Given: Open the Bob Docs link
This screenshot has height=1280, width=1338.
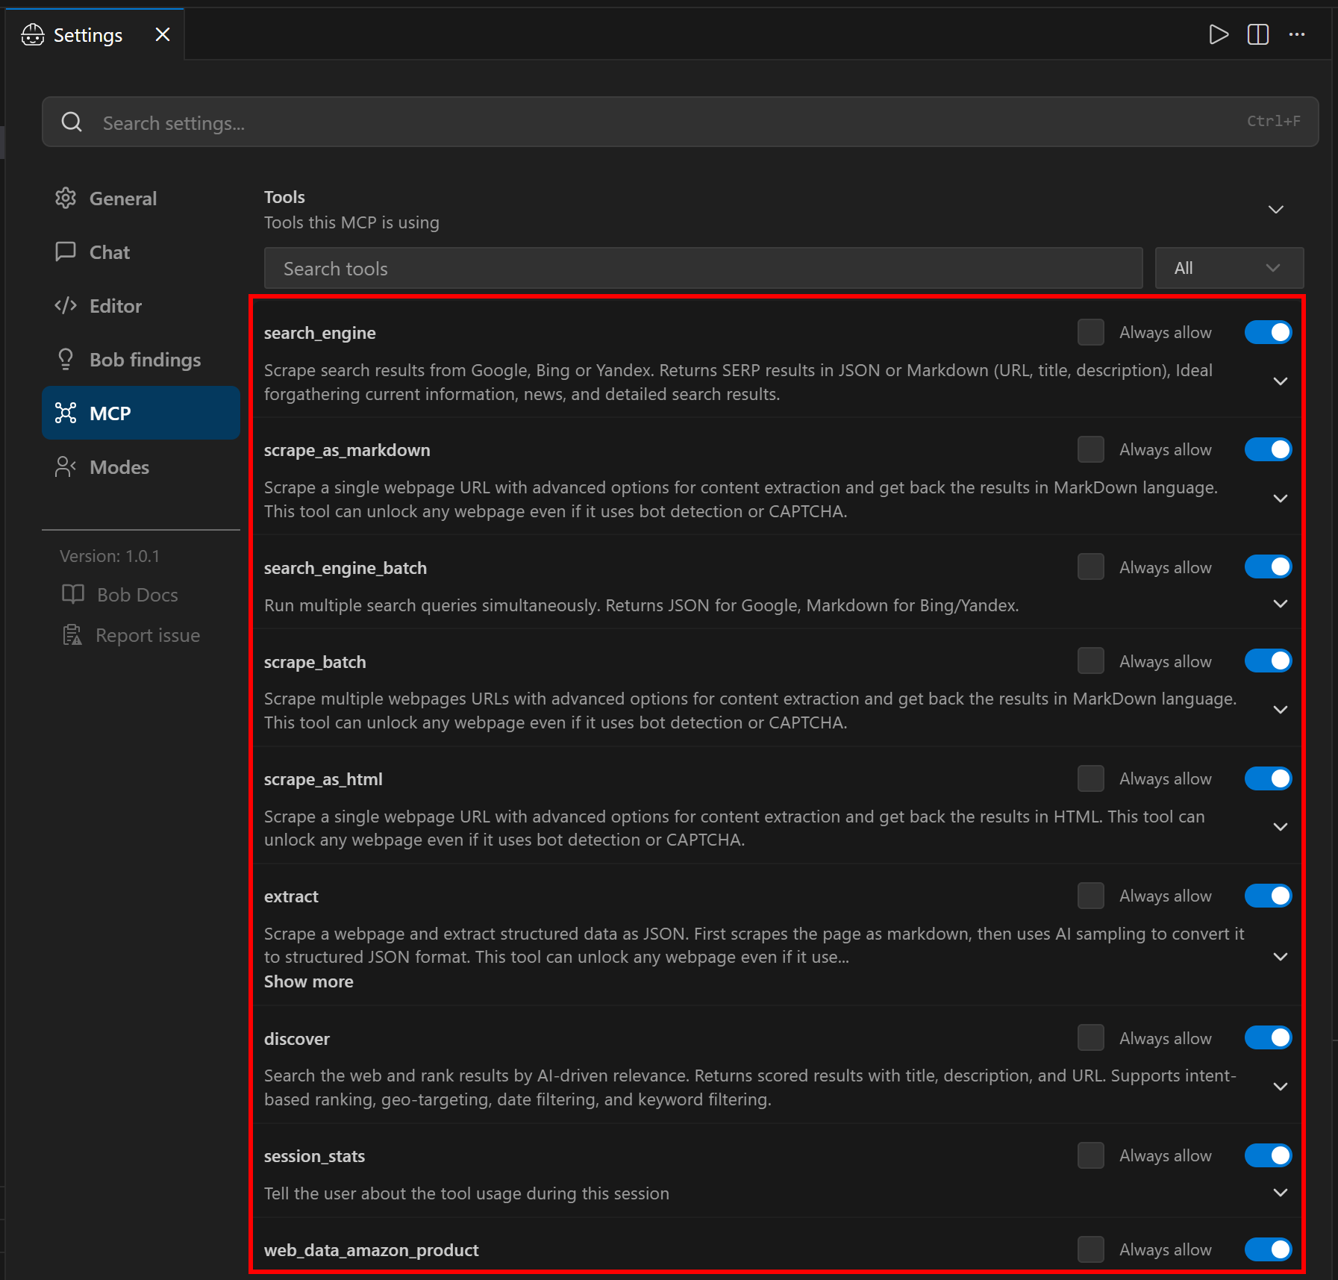Looking at the screenshot, I should pyautogui.click(x=119, y=594).
